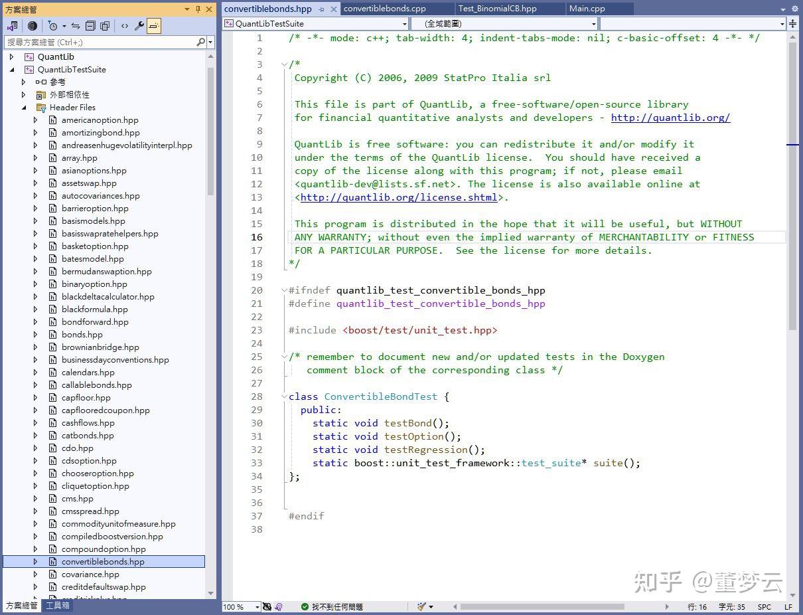The width and height of the screenshot is (803, 615).
Task: Click the solution/folder view switch icon
Action: pos(12,26)
